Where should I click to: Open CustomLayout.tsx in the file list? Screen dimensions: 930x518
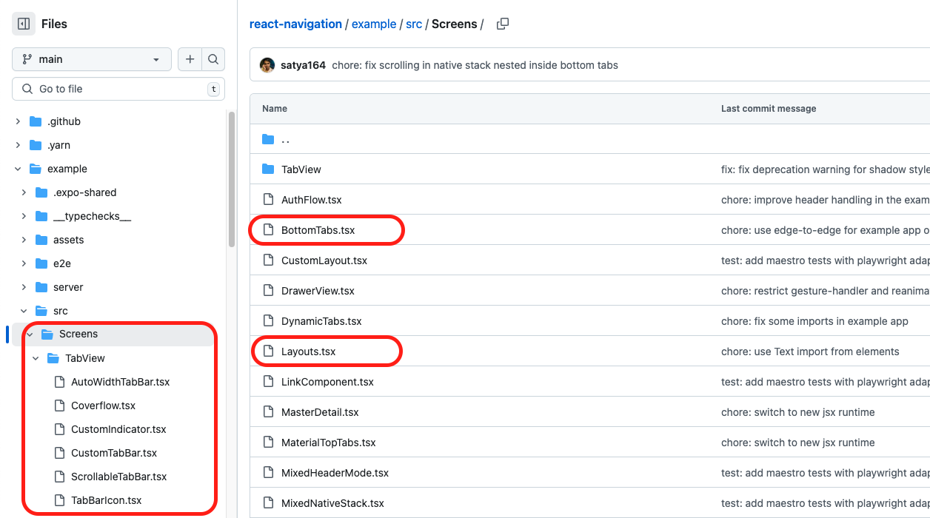[324, 260]
